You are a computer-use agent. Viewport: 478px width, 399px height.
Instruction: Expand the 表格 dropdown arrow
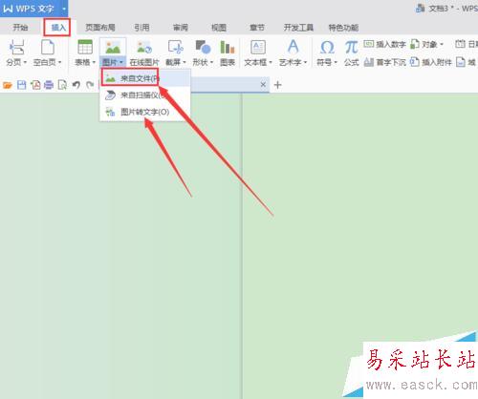[x=94, y=62]
